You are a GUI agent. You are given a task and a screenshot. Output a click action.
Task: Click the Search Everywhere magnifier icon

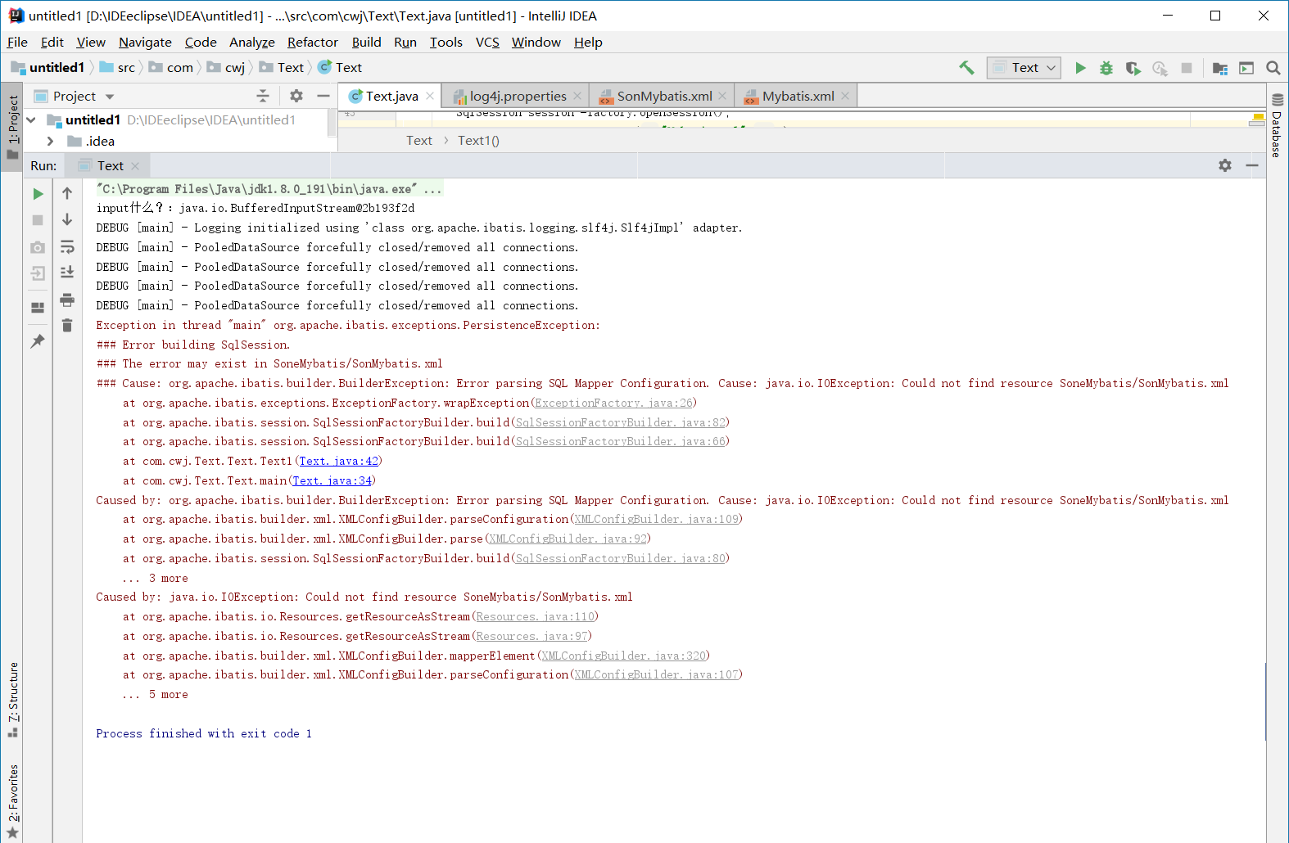1273,68
